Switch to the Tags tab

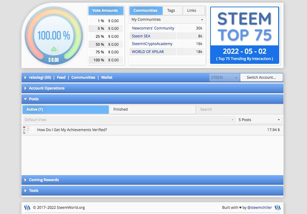[x=172, y=11]
